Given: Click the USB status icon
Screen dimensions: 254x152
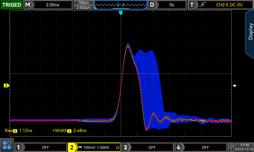Looking at the screenshot, I should click(231, 147).
